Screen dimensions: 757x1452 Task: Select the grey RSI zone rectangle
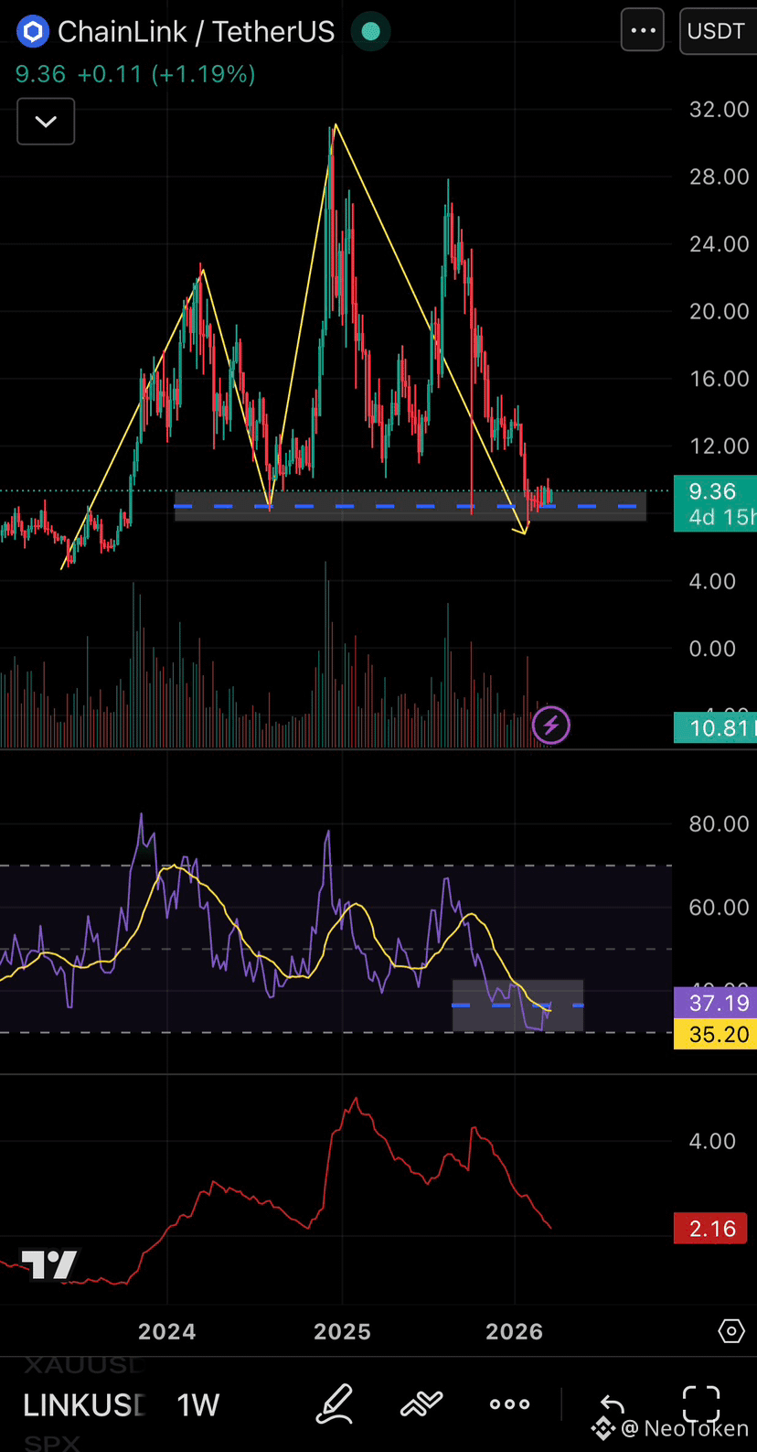click(x=517, y=1006)
